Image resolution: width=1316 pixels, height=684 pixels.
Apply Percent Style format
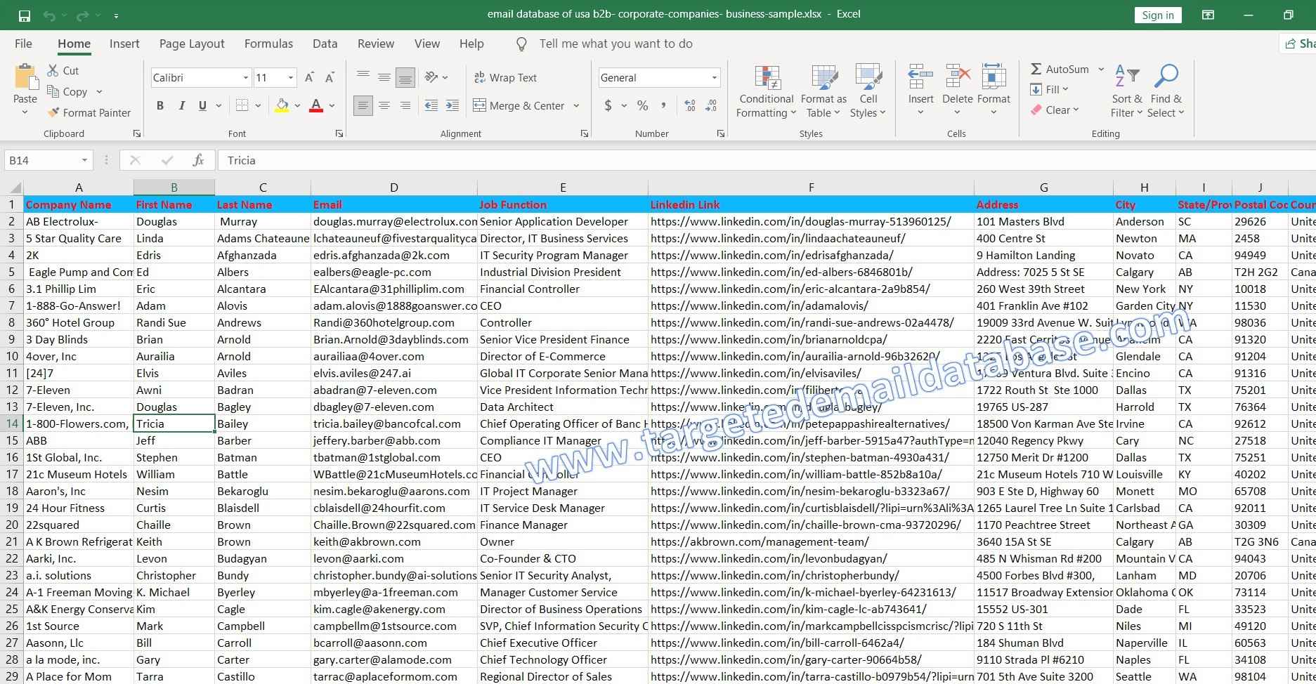(x=642, y=105)
